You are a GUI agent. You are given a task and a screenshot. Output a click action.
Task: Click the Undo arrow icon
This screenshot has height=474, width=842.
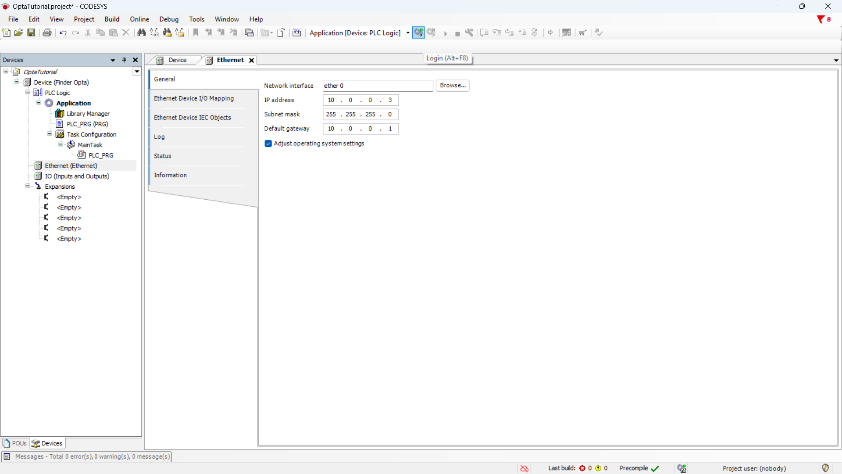coord(63,32)
